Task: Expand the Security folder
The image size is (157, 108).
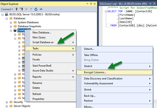Action: [x=7, y=102]
